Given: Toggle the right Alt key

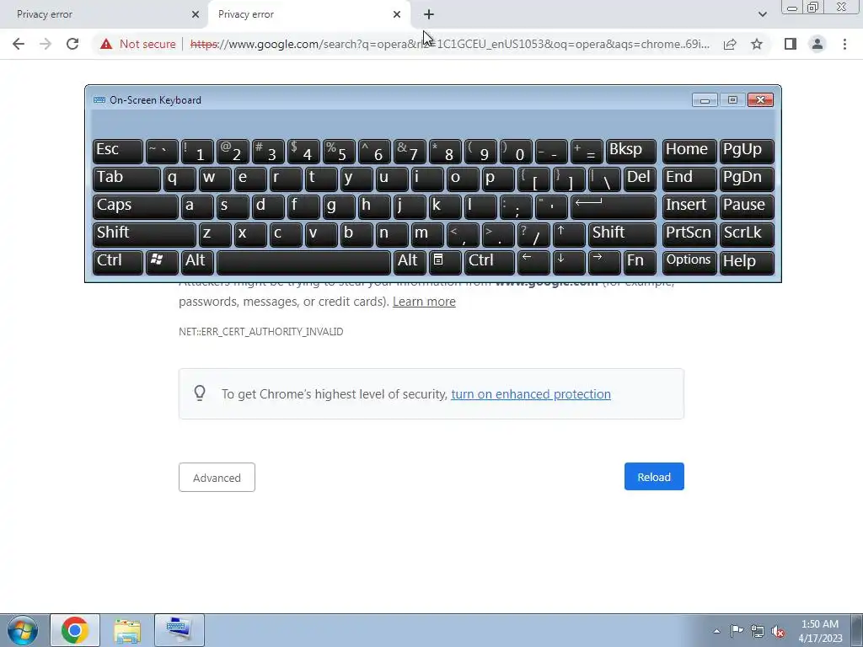Looking at the screenshot, I should click(410, 263).
